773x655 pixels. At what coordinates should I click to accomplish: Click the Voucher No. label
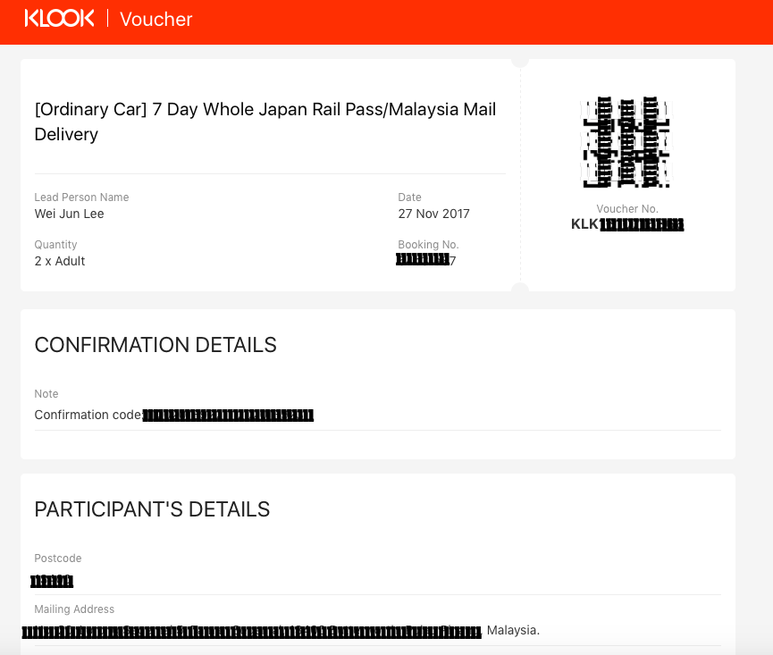[x=627, y=209]
